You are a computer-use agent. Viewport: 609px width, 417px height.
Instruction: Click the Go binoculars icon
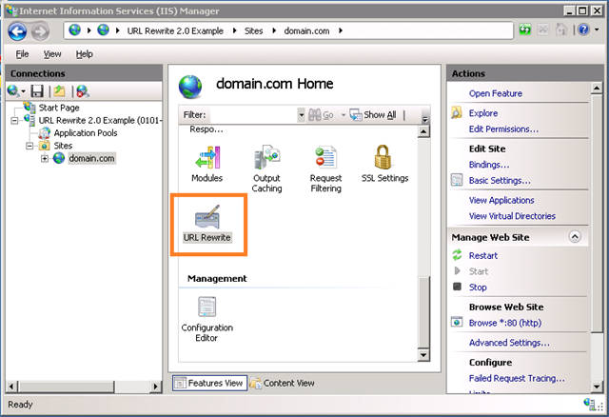[x=315, y=114]
